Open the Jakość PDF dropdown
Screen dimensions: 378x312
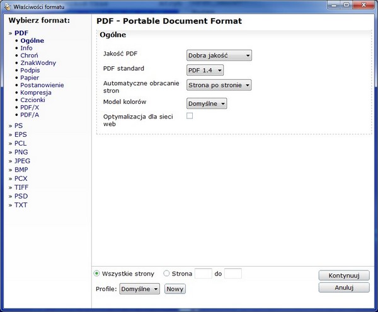219,55
